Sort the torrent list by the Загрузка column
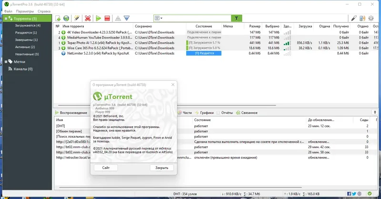Viewport: 381px width, 199px height. (x=305, y=26)
